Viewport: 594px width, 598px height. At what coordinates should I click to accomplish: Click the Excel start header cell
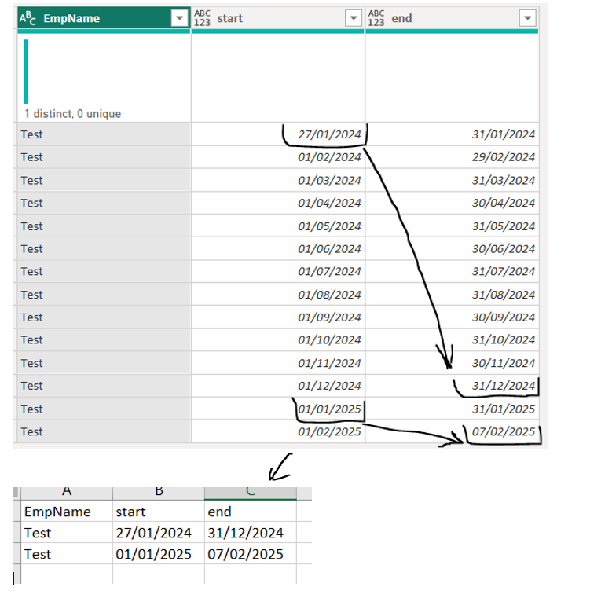[159, 512]
